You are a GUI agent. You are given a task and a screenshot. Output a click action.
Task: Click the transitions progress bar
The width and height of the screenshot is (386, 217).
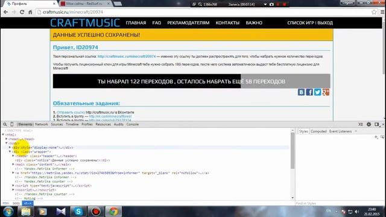pyautogui.click(x=192, y=81)
